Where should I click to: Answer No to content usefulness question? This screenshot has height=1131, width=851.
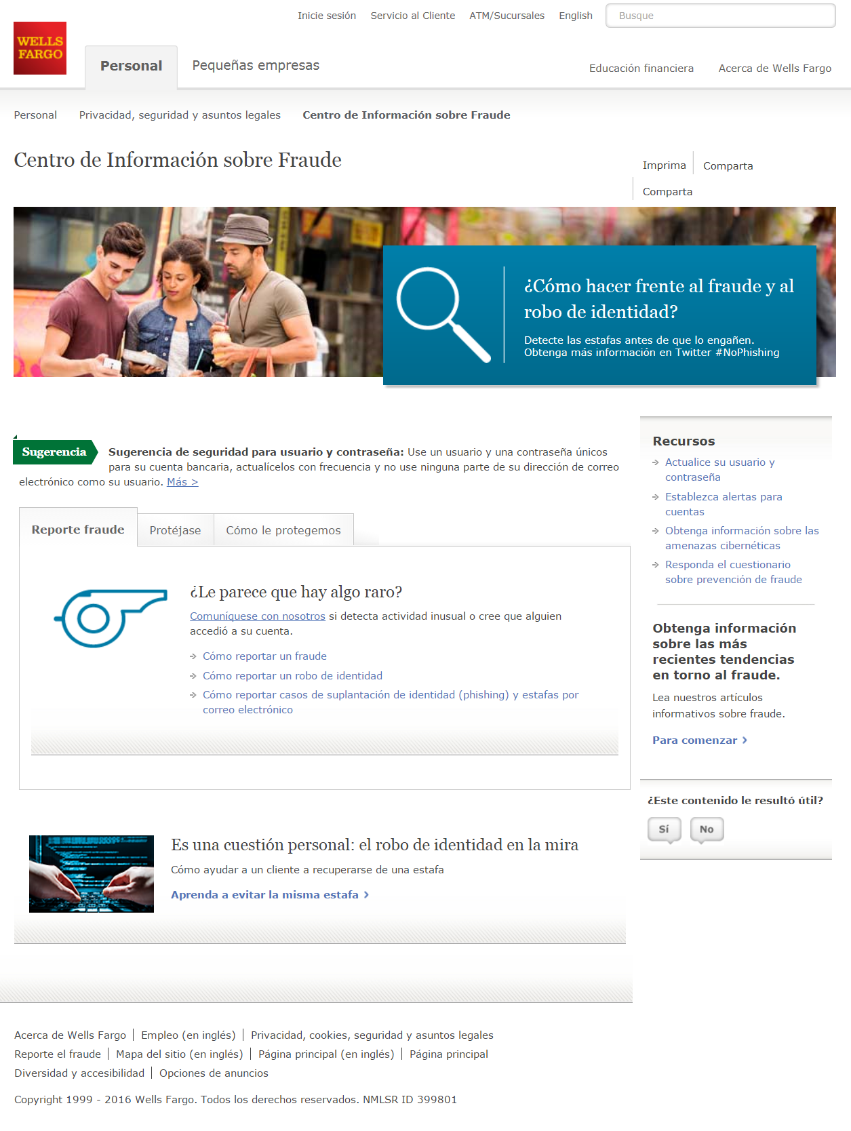point(707,830)
